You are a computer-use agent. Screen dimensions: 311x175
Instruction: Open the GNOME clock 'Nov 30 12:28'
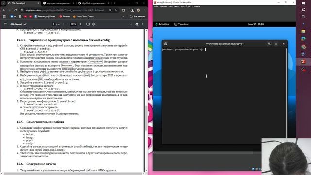(x=256, y=24)
